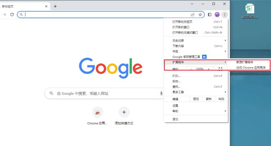The height and width of the screenshot is (146, 271).
Task: Open Google 密码管理工具 menu entry
Action: click(x=196, y=57)
